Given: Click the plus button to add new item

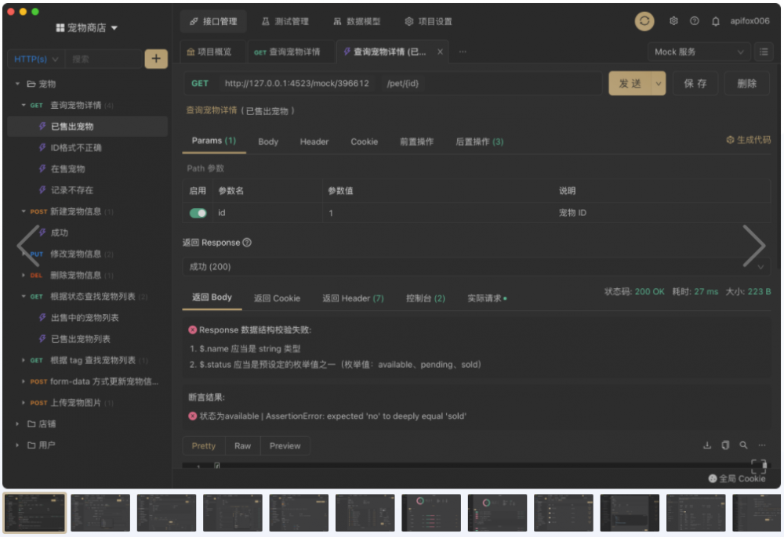Looking at the screenshot, I should tap(156, 59).
